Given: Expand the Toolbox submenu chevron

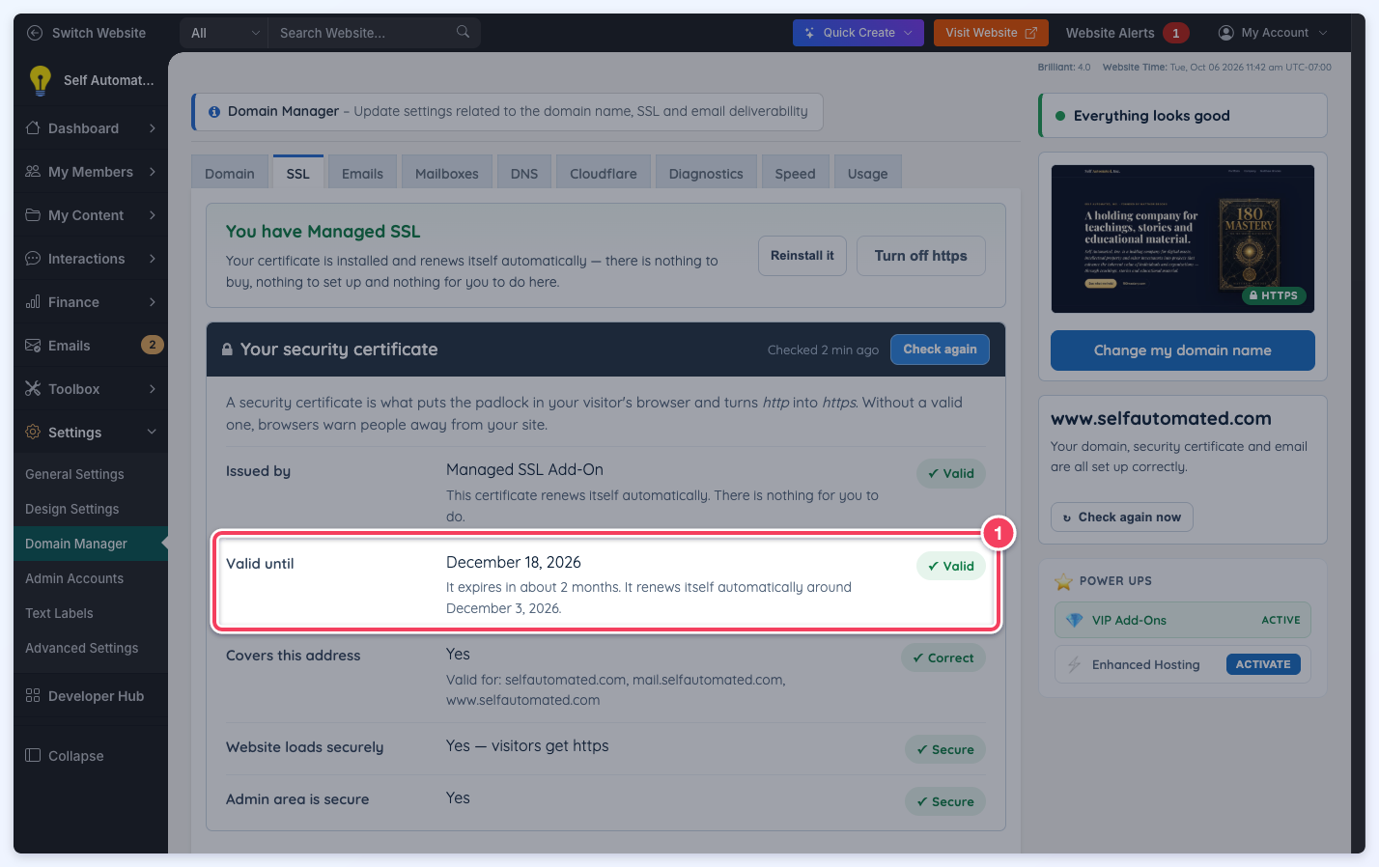Looking at the screenshot, I should (153, 389).
